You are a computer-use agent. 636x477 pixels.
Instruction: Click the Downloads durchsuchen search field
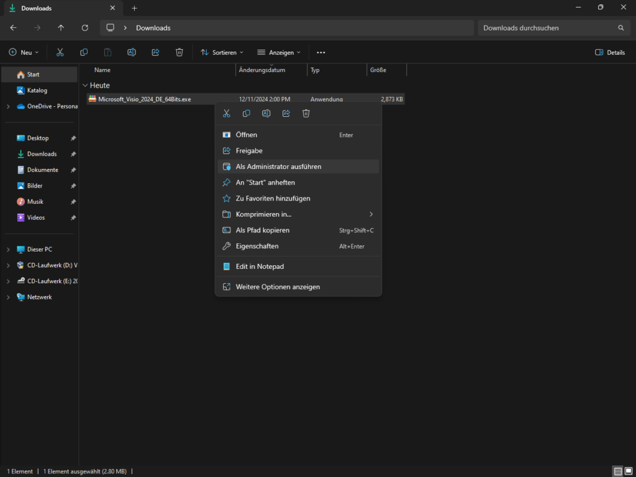(547, 28)
